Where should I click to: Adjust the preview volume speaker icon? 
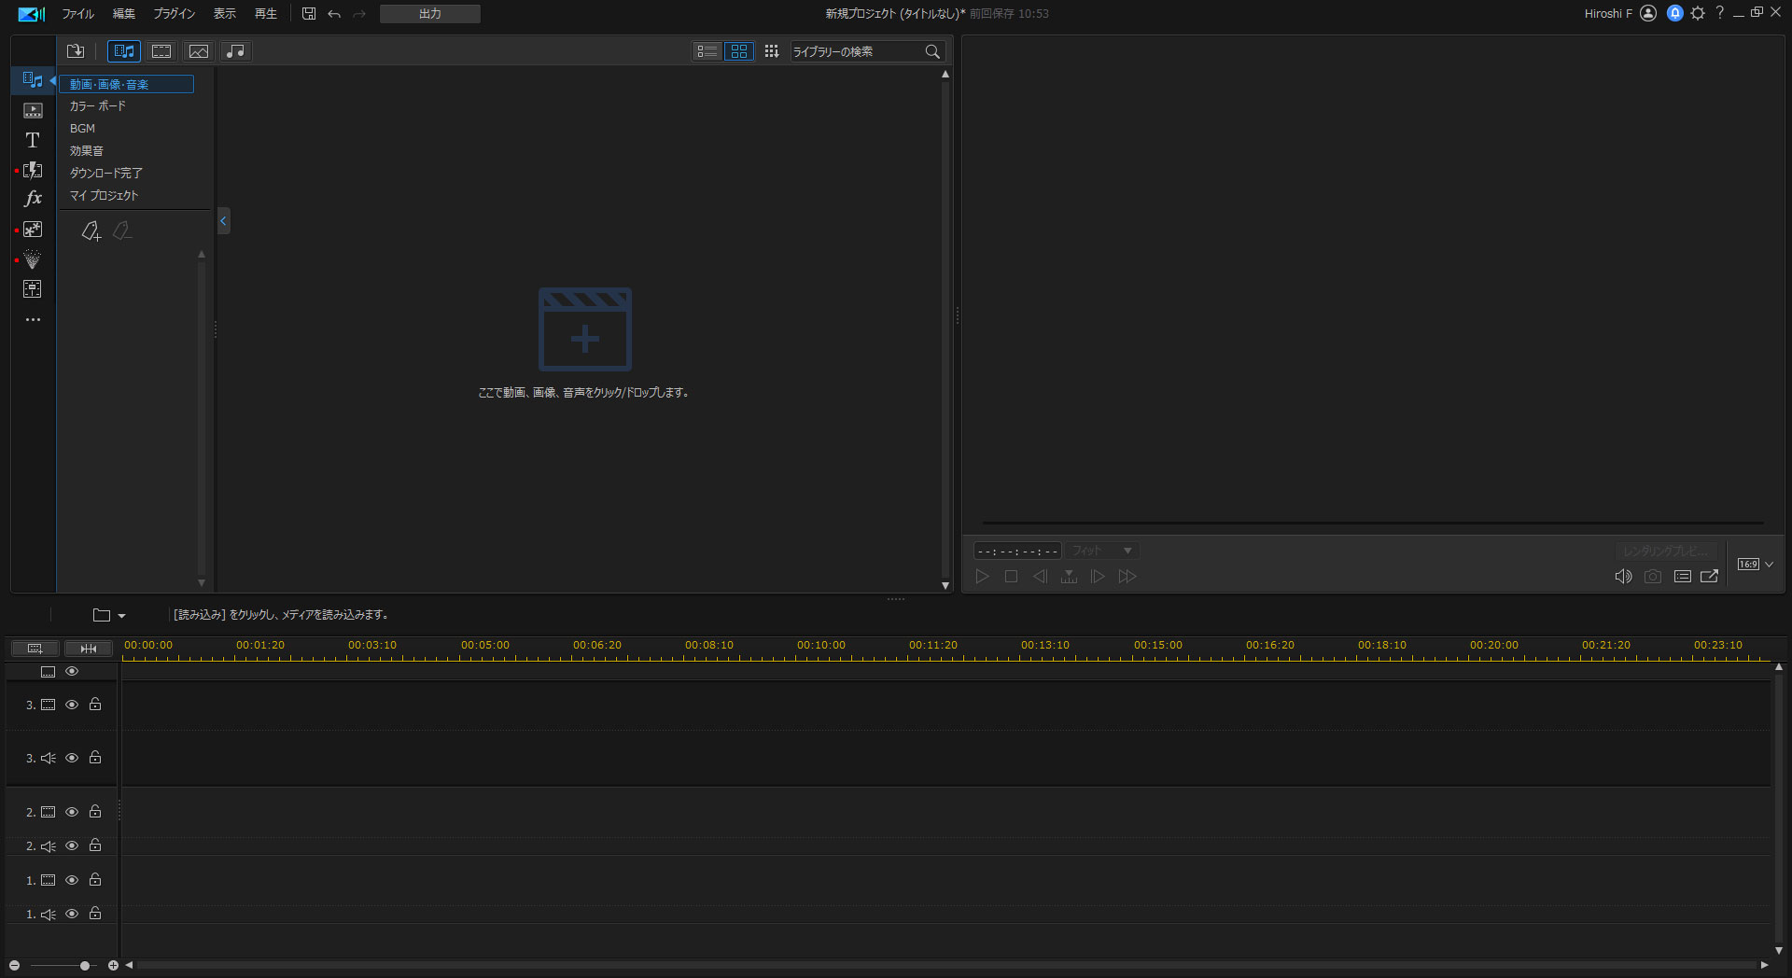[x=1624, y=577]
